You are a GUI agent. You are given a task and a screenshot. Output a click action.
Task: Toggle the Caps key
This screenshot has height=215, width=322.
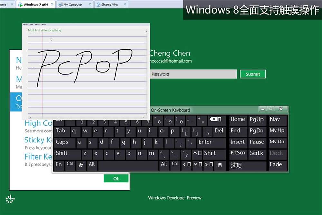pos(64,143)
